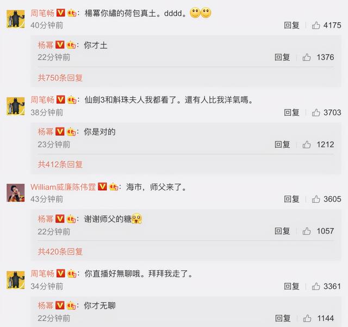Viewport: 348px width, 327px height.
Task: Reply to 杨幂's '你是对的' comment
Action: [282, 144]
